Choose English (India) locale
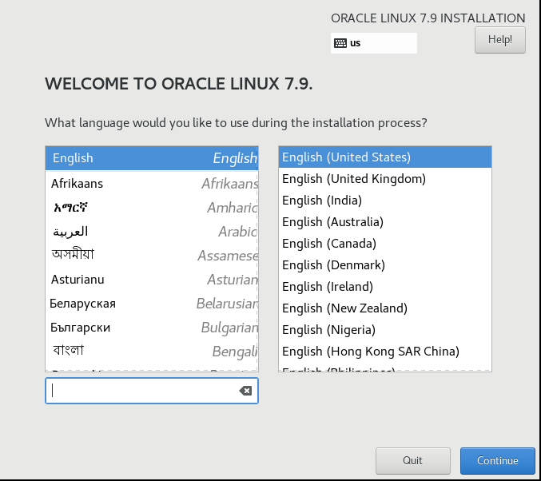Viewport: 541px width, 481px height. 385,200
